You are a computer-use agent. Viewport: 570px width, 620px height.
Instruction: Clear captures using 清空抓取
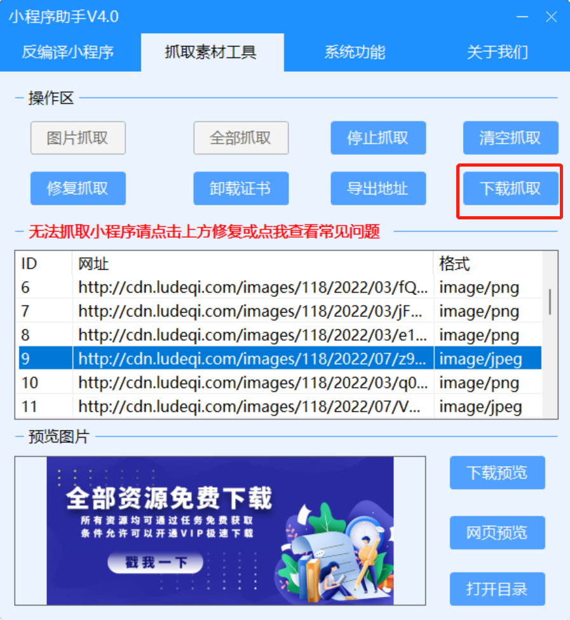(x=510, y=138)
